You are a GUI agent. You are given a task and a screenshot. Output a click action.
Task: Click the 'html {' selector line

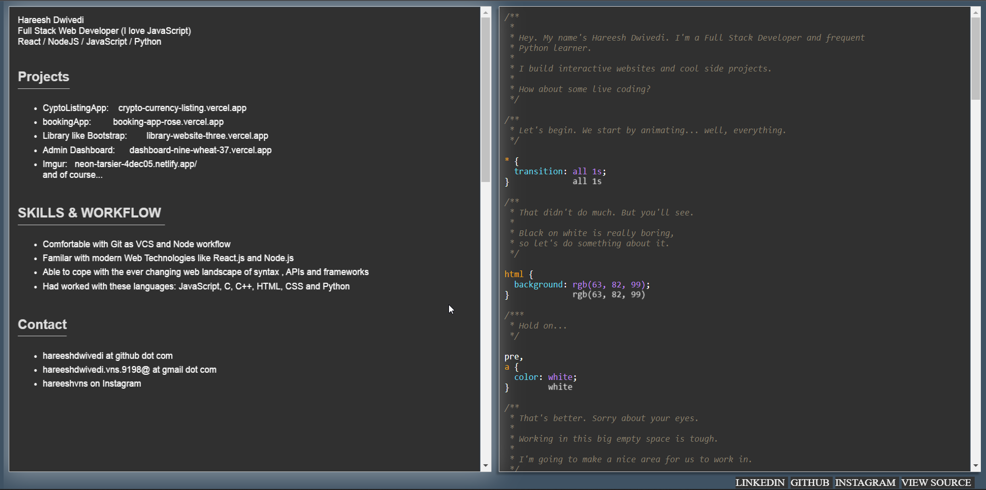(x=519, y=274)
